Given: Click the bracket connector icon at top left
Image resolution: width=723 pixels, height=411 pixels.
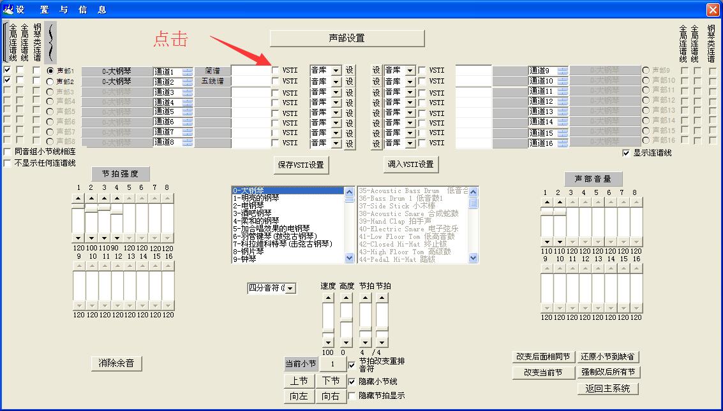Looking at the screenshot, I should click(x=5, y=42).
